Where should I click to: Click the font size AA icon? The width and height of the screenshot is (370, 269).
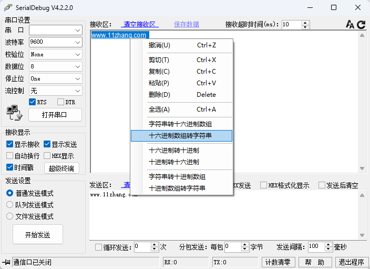pos(350,24)
